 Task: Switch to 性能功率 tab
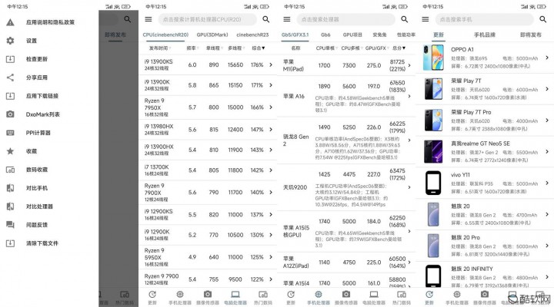pyautogui.click(x=406, y=35)
